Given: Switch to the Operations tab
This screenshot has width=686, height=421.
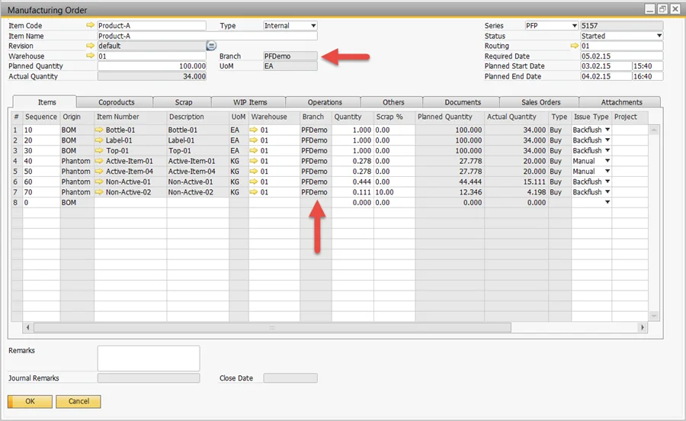Looking at the screenshot, I should point(324,102).
